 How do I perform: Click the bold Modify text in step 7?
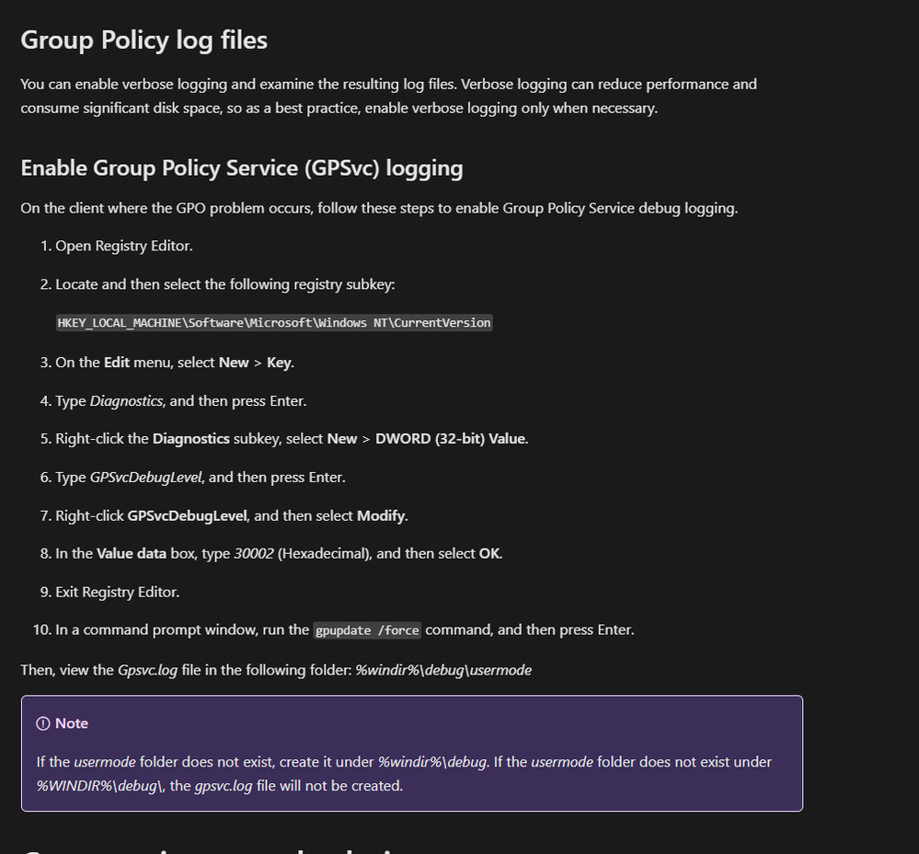(x=381, y=515)
